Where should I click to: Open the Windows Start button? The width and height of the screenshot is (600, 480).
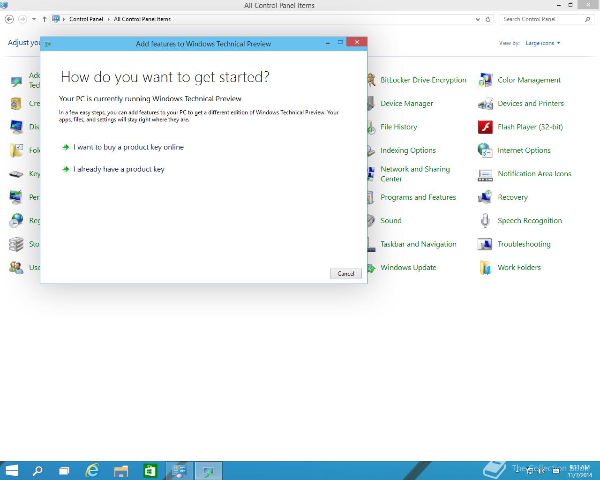click(x=11, y=471)
